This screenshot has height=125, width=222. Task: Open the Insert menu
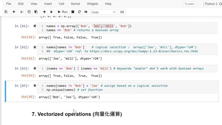[x=48, y=4]
